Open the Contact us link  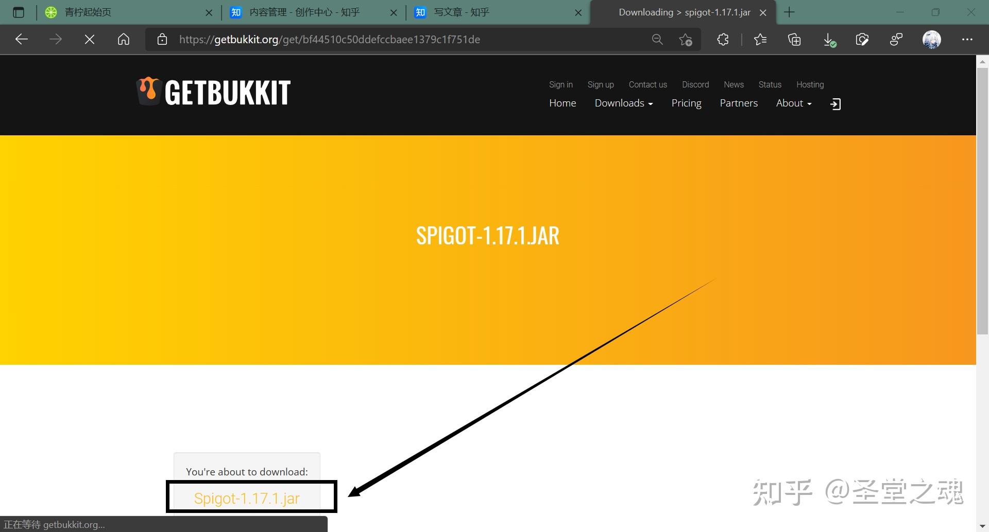pos(648,84)
